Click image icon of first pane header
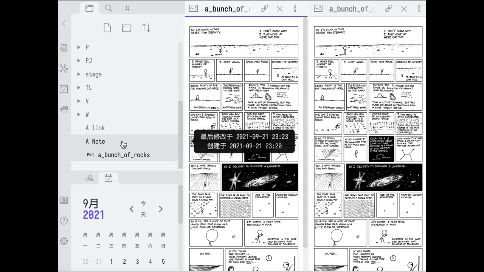484x272 pixels. point(194,8)
